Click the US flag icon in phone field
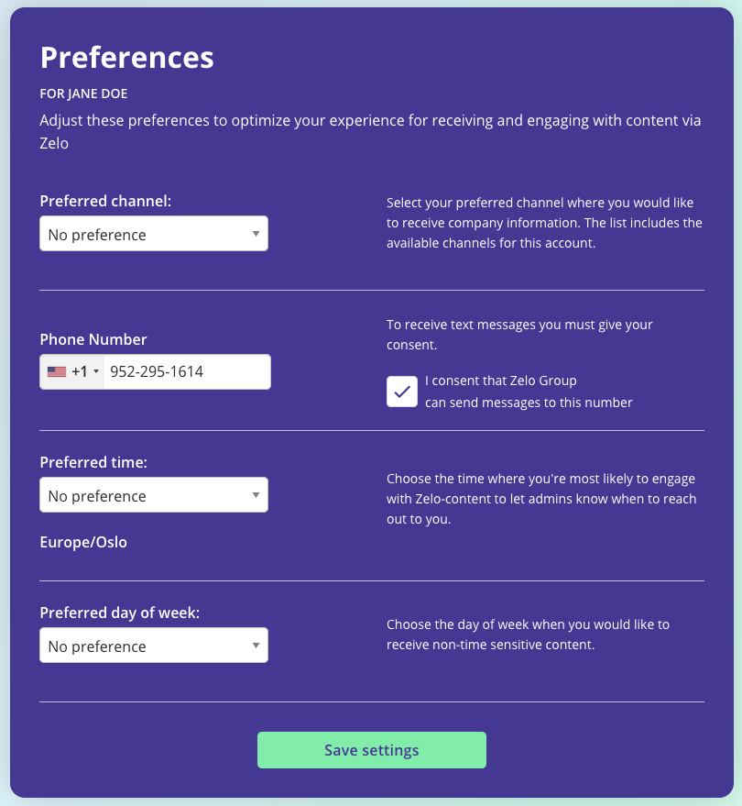Screen dimensions: 742x806 point(57,371)
